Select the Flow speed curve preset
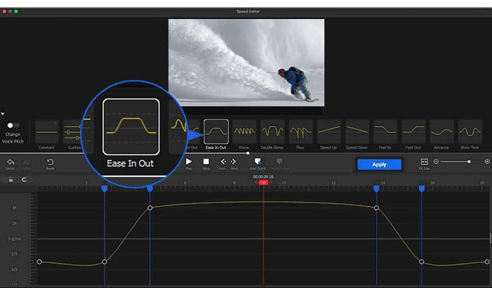Image resolution: width=492 pixels, height=288 pixels. pyautogui.click(x=301, y=131)
